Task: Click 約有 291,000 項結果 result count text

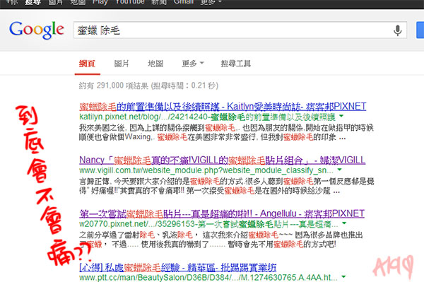Action: [x=148, y=86]
